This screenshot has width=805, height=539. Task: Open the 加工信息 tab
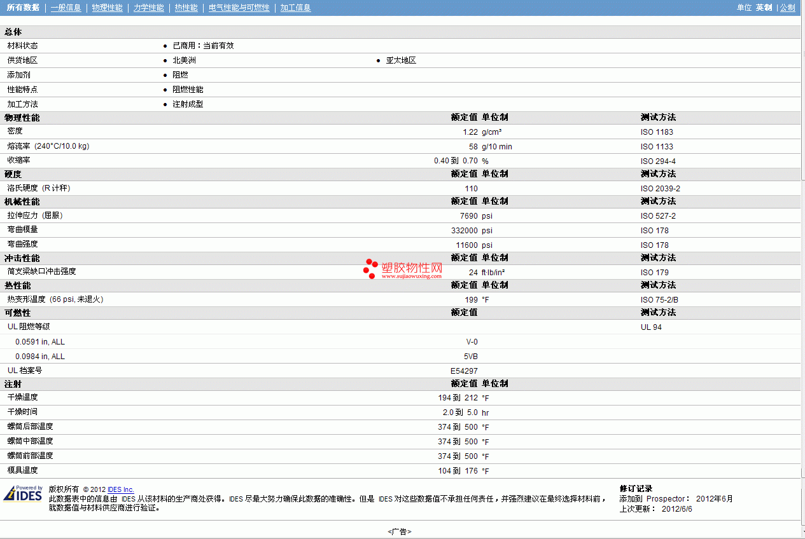[x=295, y=8]
